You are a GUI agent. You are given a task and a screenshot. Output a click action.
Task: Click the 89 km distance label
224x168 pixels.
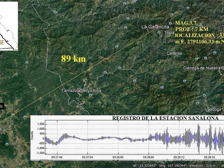tap(73, 58)
